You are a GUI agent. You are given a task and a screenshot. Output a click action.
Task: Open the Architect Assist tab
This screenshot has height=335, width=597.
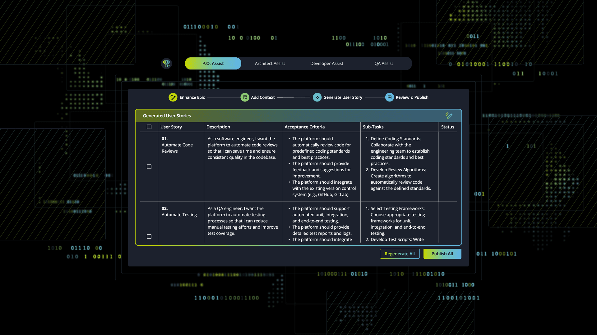coord(270,64)
